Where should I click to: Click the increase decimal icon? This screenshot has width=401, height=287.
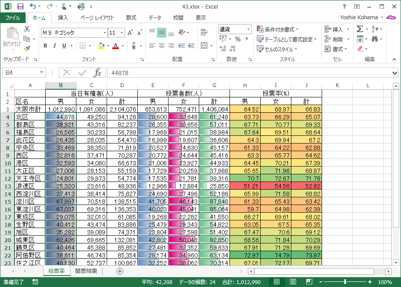(223, 48)
